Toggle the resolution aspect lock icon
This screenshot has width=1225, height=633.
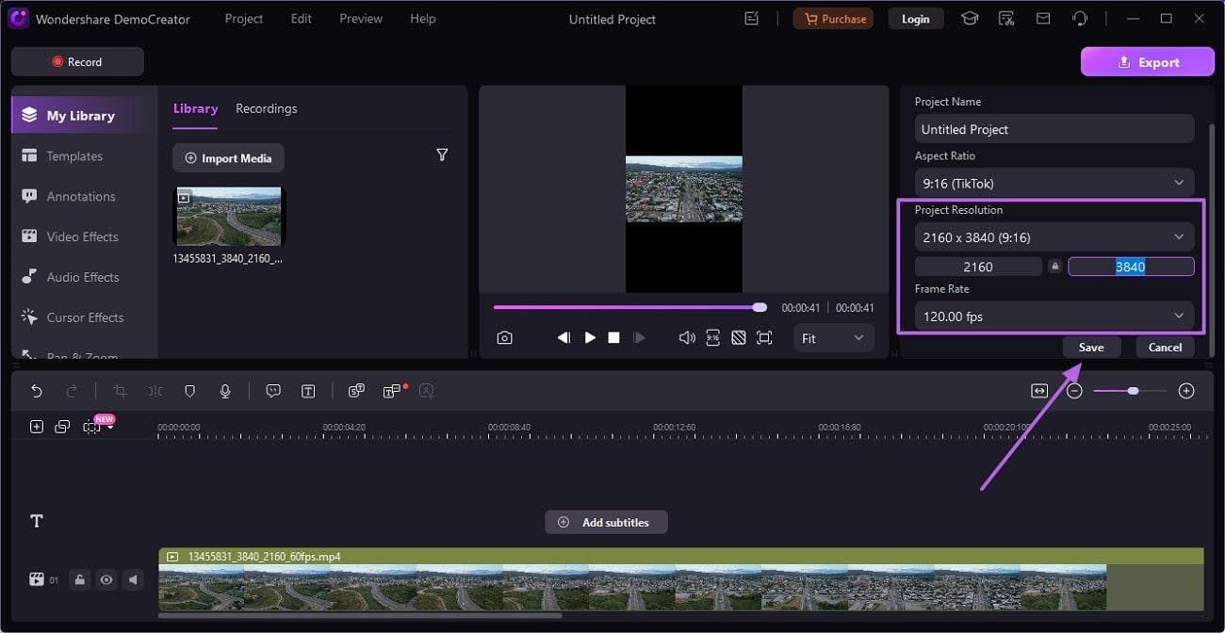(x=1054, y=267)
